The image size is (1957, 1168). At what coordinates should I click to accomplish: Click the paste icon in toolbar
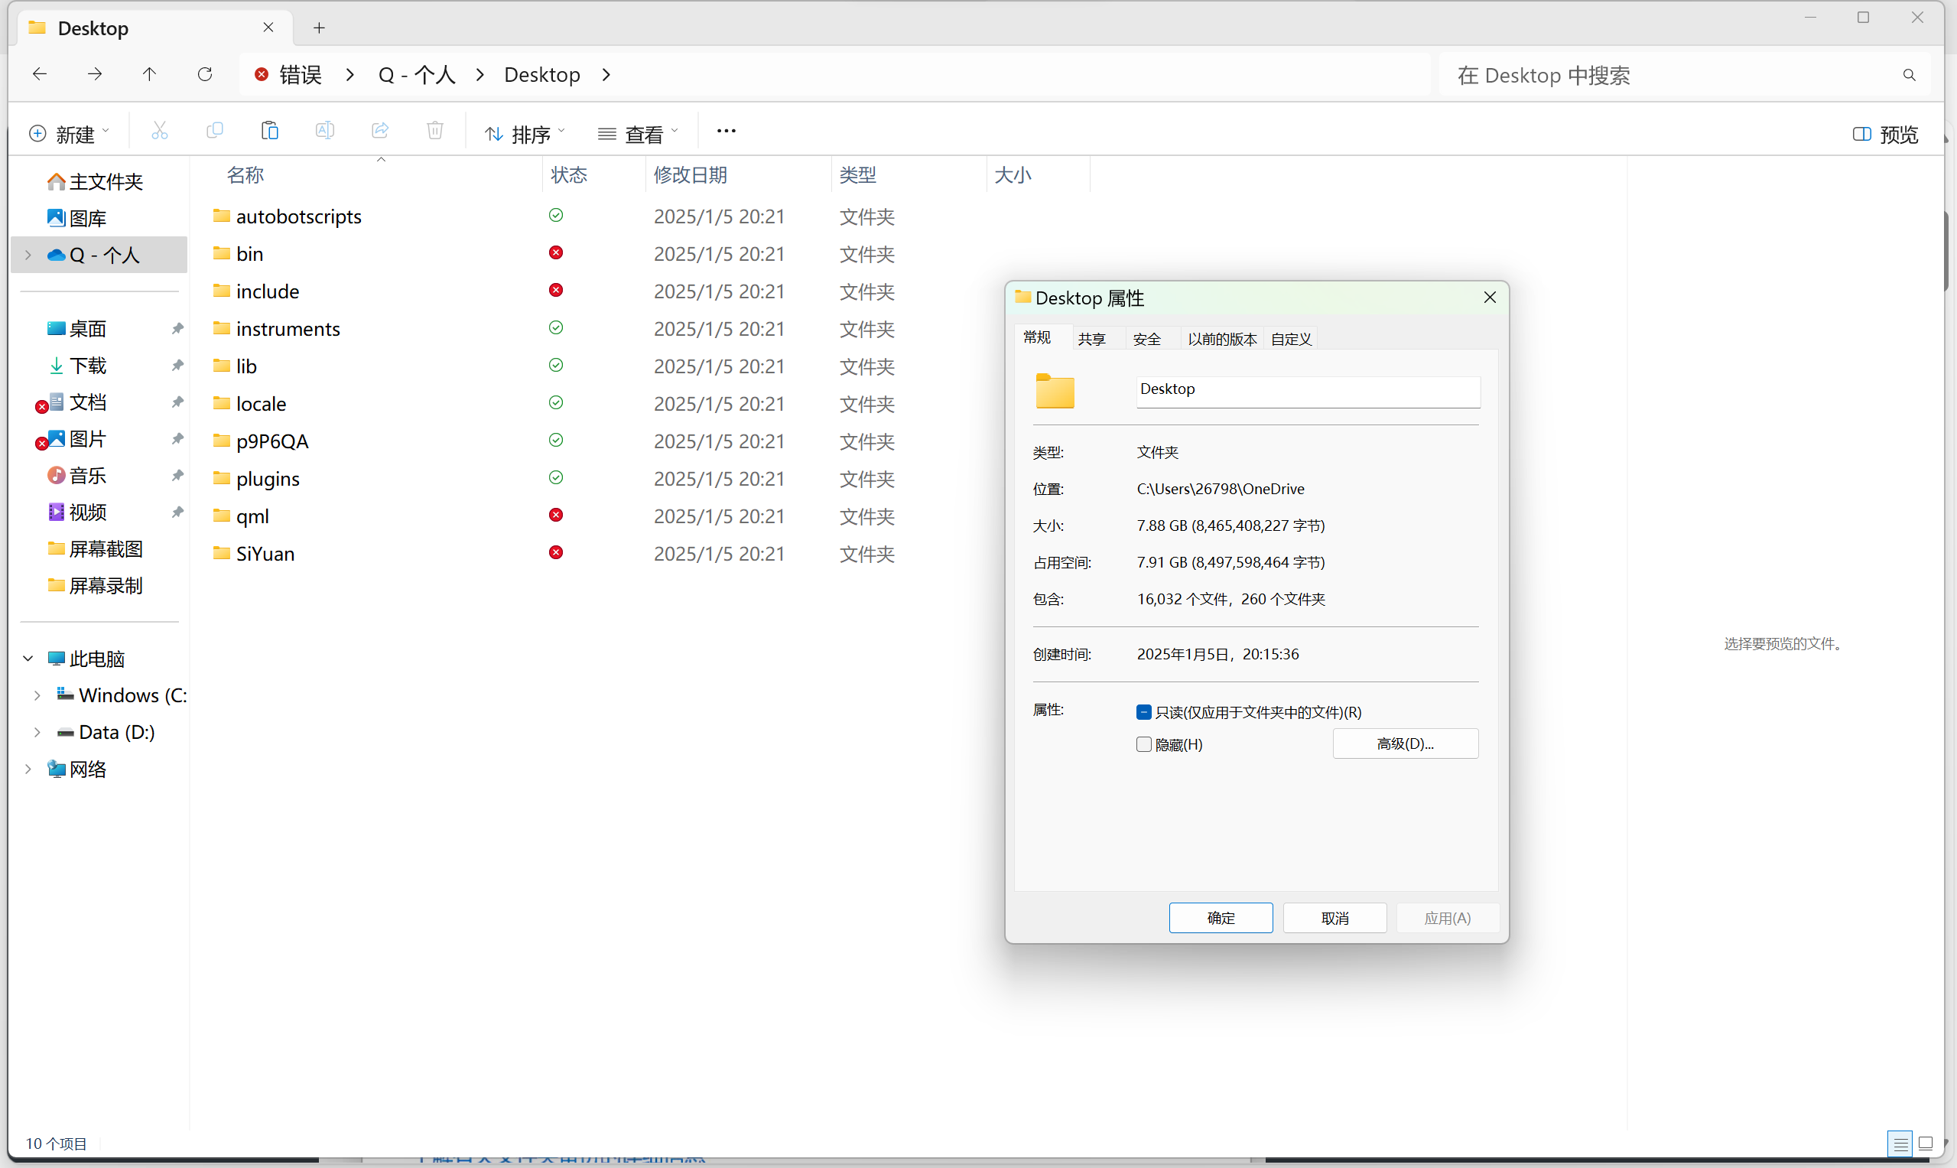(x=270, y=131)
